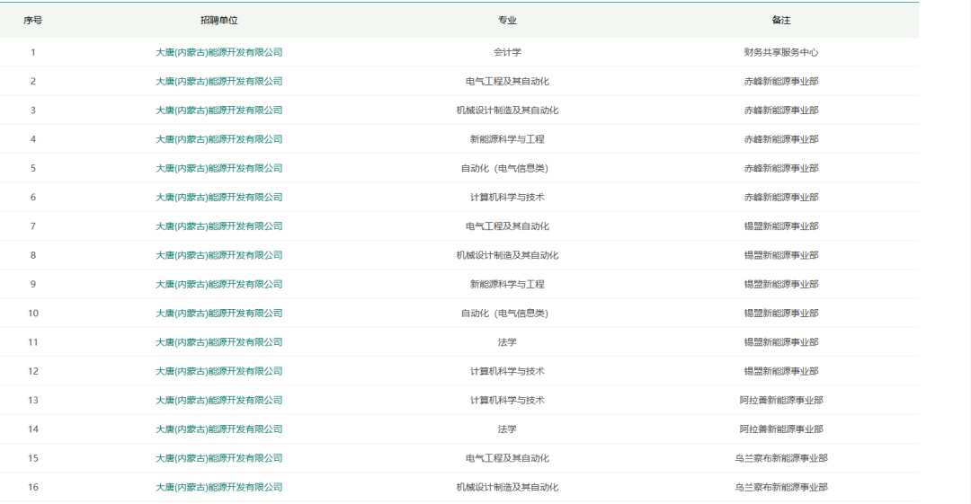Screen dimensions: 971x504
Task: Click the 序号 column header
Action: 33,21
